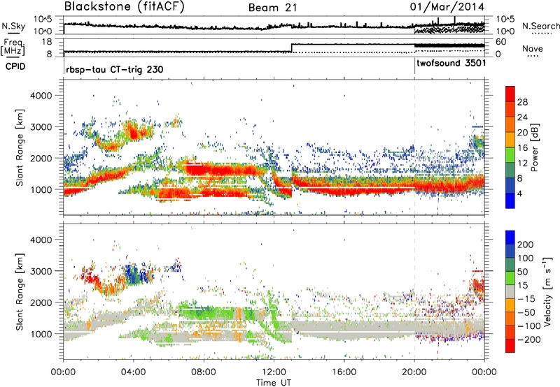Click the red high-power echo near 04:00 at 2800 km
Viewport: 560px width, 387px height.
point(134,134)
